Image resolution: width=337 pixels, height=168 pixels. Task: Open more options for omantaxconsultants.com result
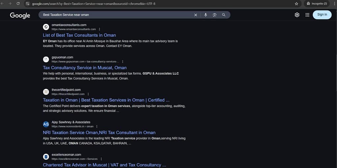[99, 29]
